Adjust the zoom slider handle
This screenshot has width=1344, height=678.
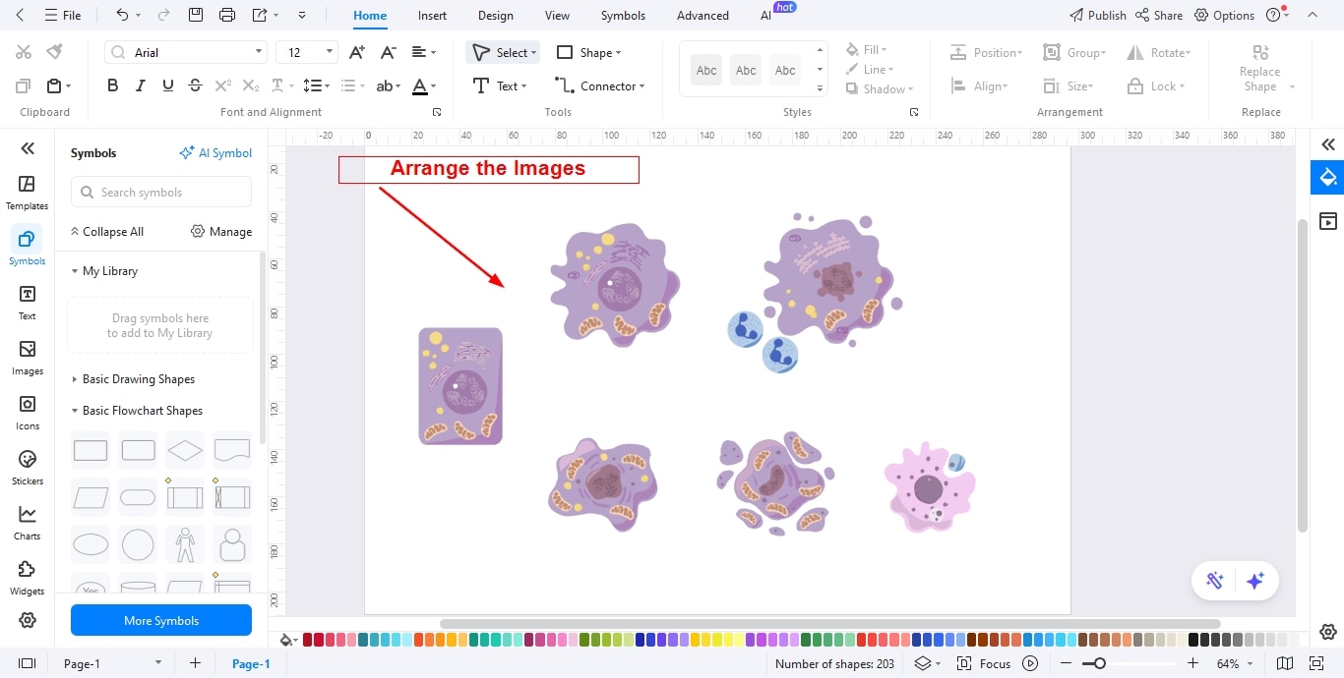[1100, 664]
